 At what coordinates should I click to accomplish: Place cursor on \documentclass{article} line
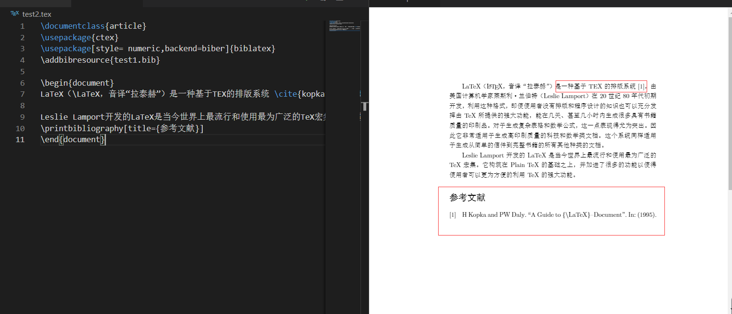pos(93,26)
